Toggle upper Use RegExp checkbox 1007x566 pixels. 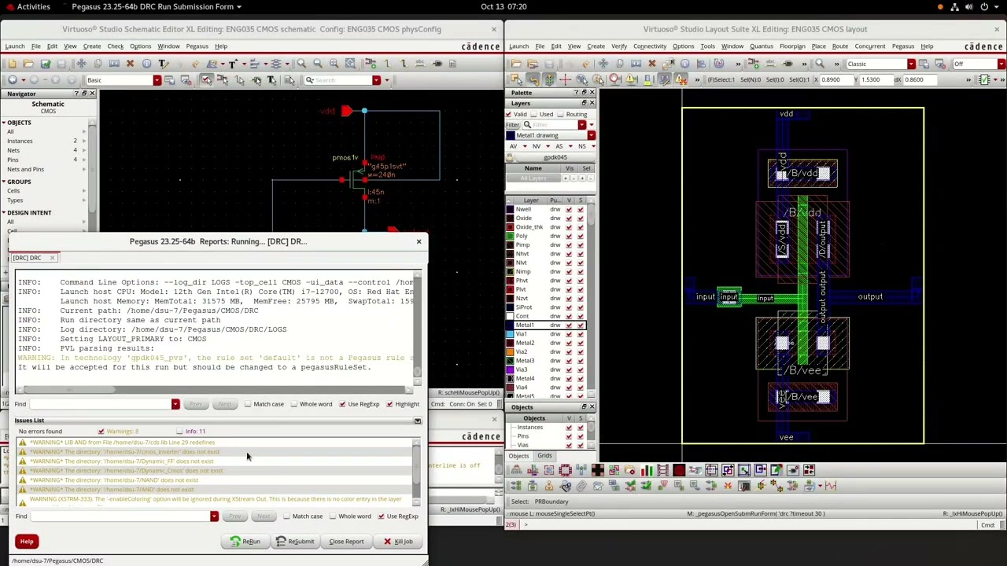pos(342,404)
